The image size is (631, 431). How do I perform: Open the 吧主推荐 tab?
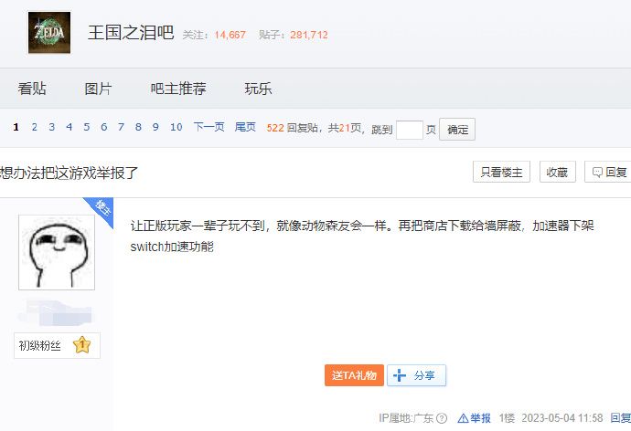178,89
